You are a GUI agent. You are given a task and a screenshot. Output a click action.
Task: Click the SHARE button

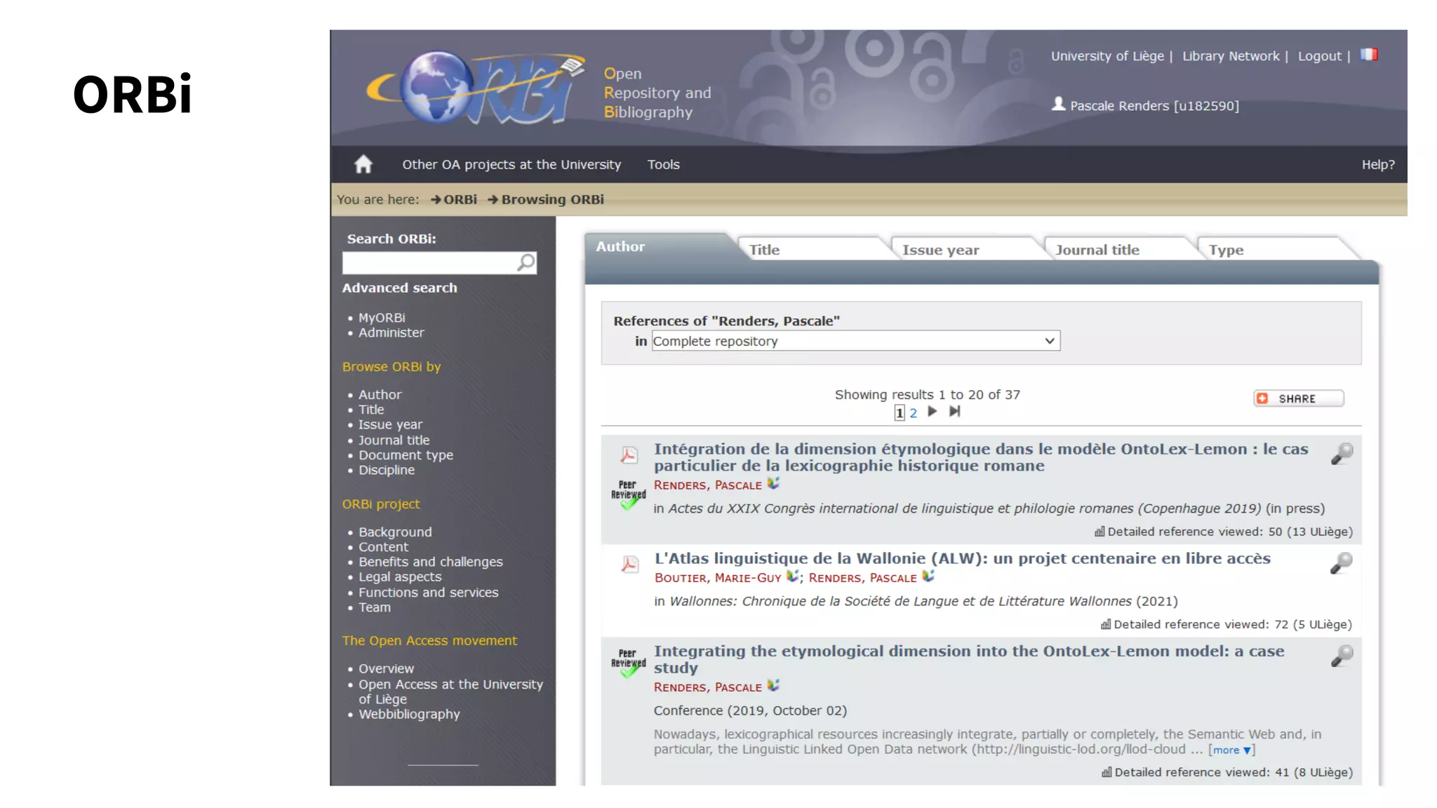[x=1298, y=398]
